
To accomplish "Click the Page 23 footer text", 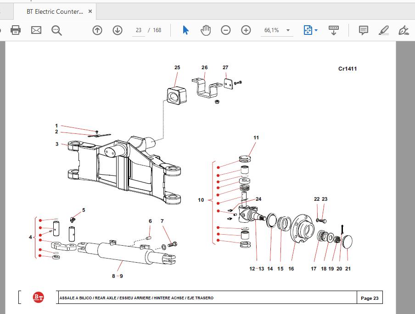I will coord(370,298).
